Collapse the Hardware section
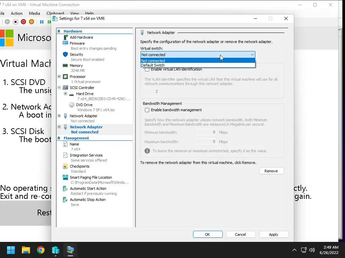The width and height of the screenshot is (345, 258). point(59,31)
